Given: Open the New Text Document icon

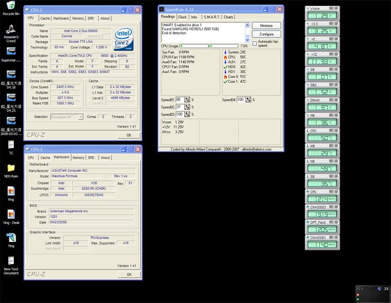Looking at the screenshot, I should coord(11,261).
